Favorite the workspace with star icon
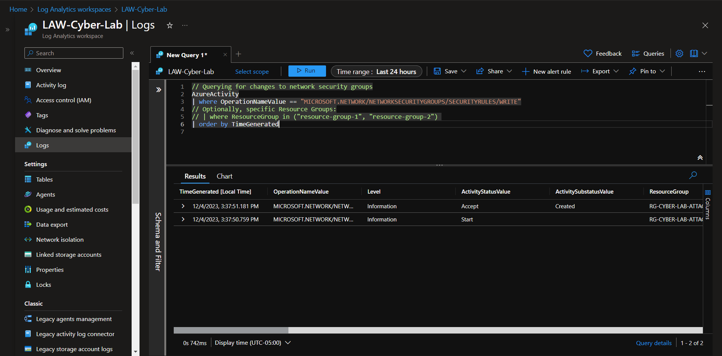The width and height of the screenshot is (722, 356). (170, 25)
